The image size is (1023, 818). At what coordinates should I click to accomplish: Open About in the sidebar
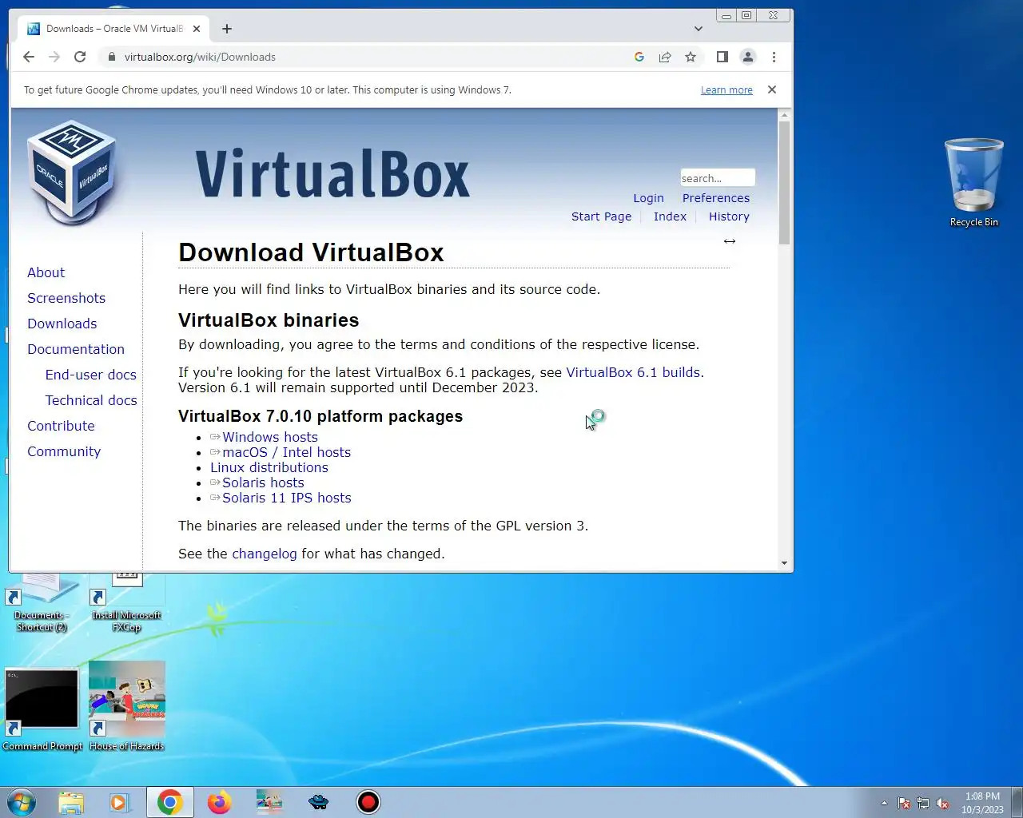tap(46, 272)
